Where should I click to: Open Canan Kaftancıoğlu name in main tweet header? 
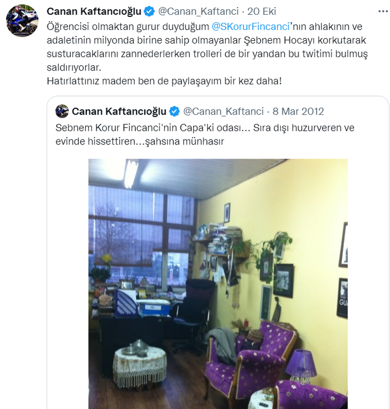pos(94,11)
